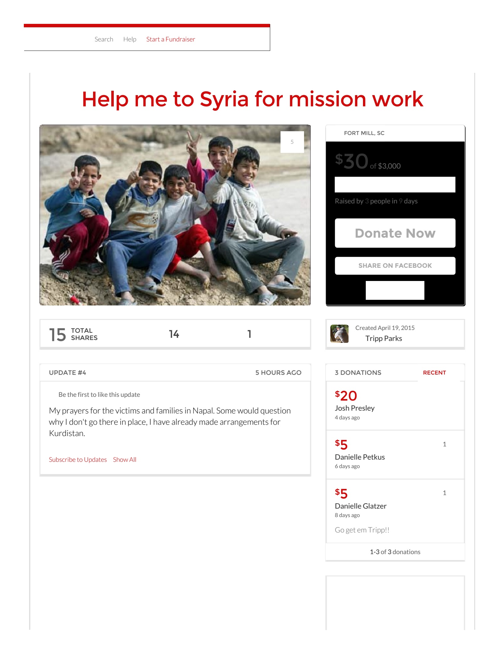This screenshot has width=504, height=653.
Task: Open the organizer's profile photo thumbnail
Action: coord(339,334)
